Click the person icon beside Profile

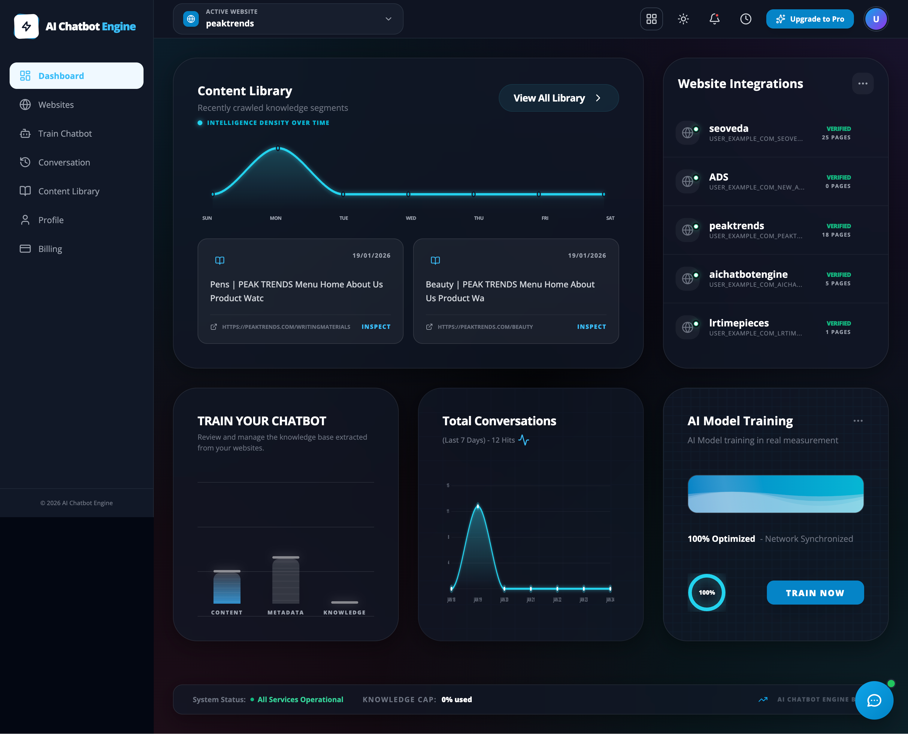(x=25, y=220)
